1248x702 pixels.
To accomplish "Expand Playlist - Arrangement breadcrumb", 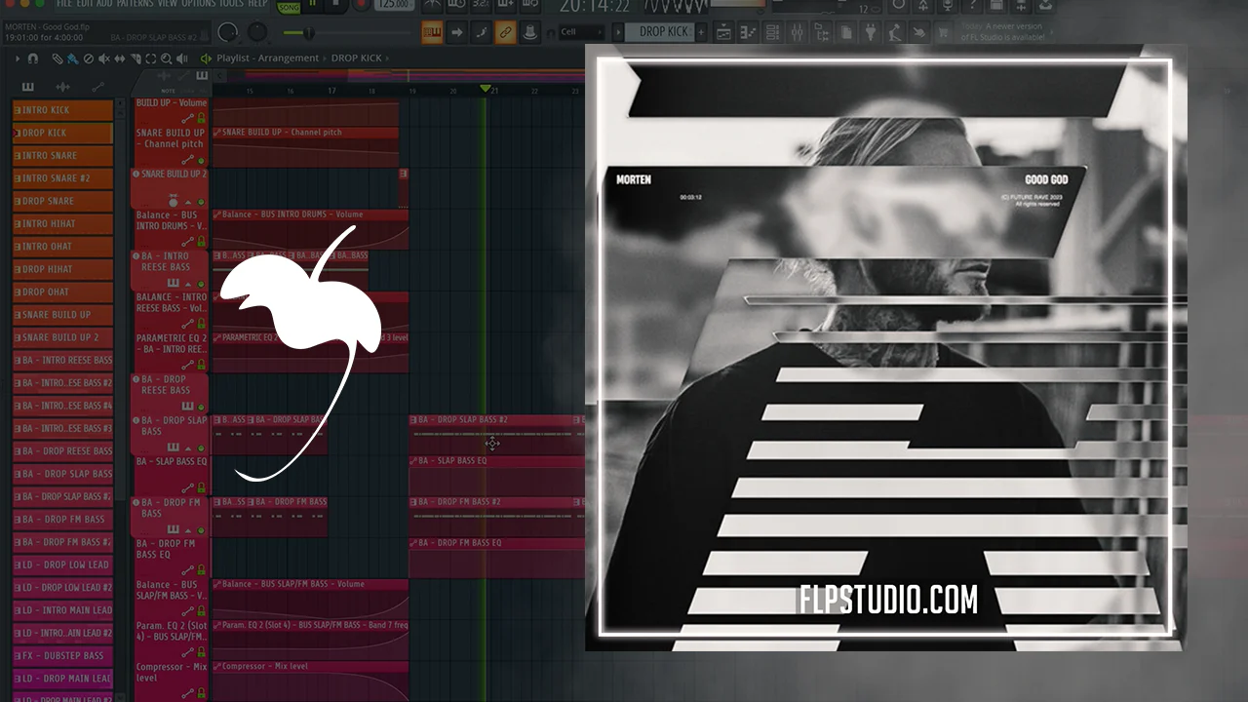I will (x=267, y=58).
